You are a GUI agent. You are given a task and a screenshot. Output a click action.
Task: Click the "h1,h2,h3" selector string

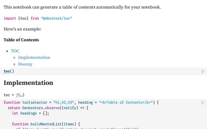(63, 103)
